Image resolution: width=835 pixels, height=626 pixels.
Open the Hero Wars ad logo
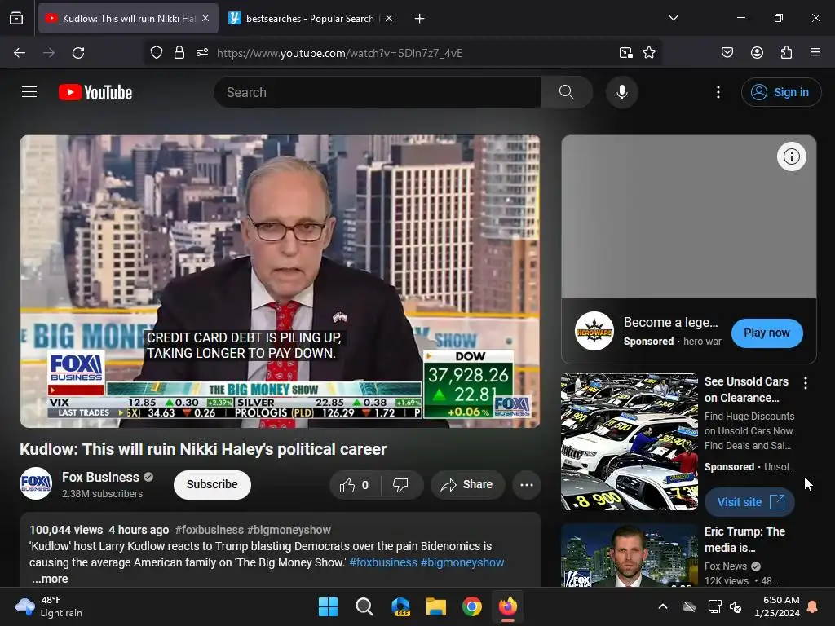click(x=594, y=331)
